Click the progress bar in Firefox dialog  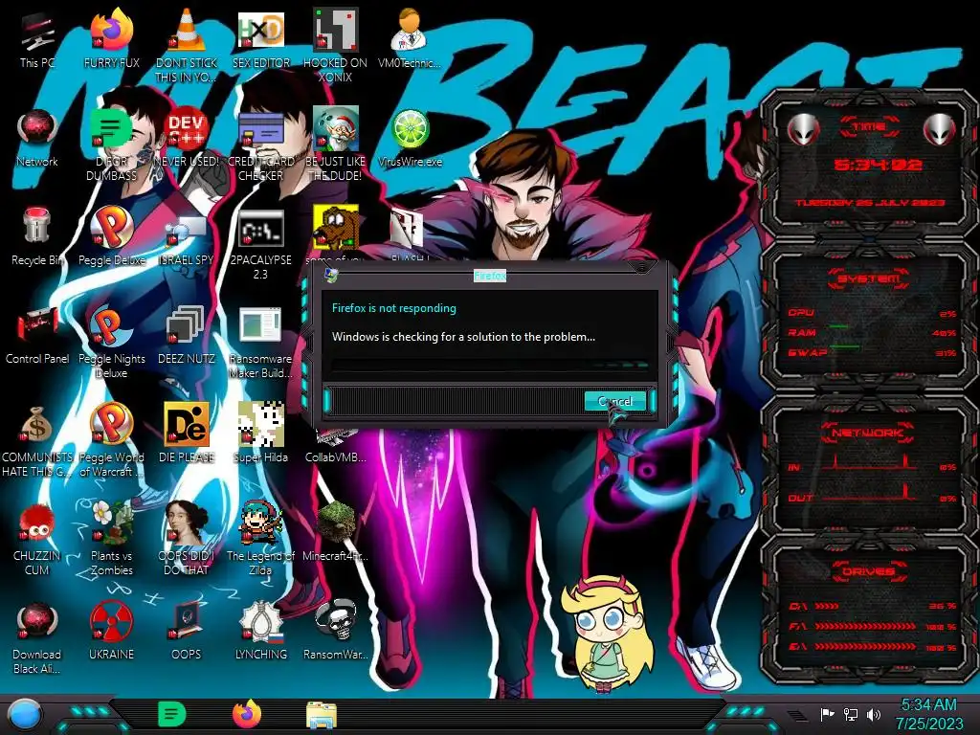[490, 365]
